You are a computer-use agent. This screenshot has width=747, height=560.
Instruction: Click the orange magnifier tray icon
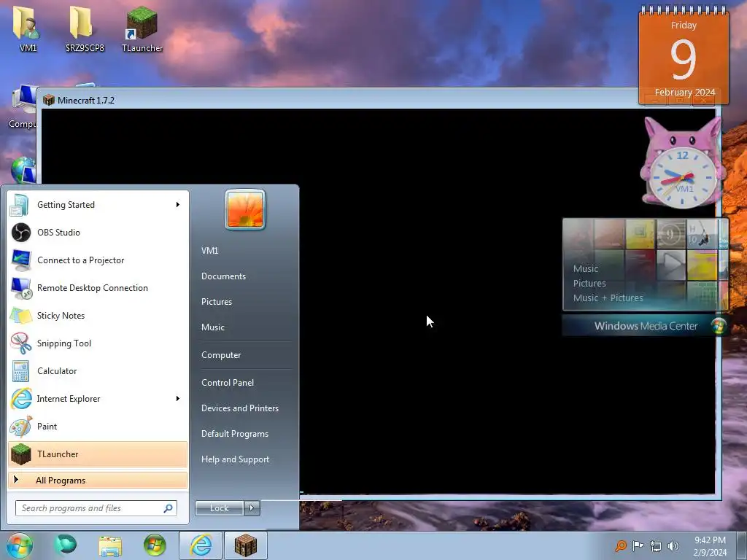click(x=620, y=545)
